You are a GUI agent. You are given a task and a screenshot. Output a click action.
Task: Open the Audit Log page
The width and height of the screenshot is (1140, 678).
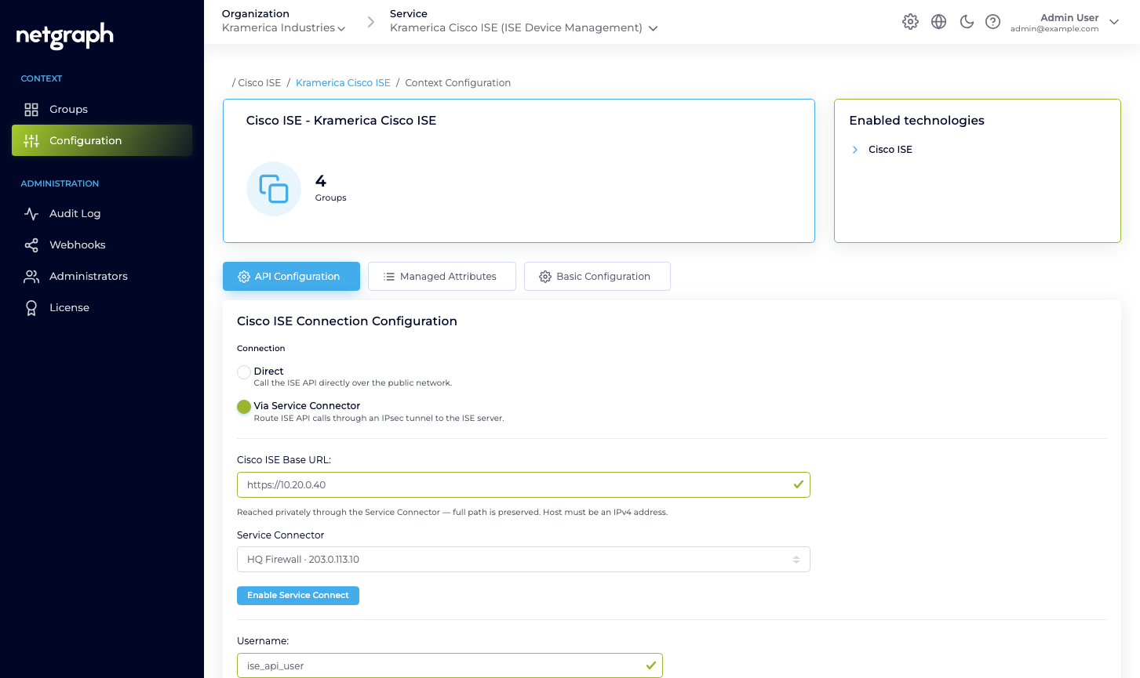coord(102,213)
